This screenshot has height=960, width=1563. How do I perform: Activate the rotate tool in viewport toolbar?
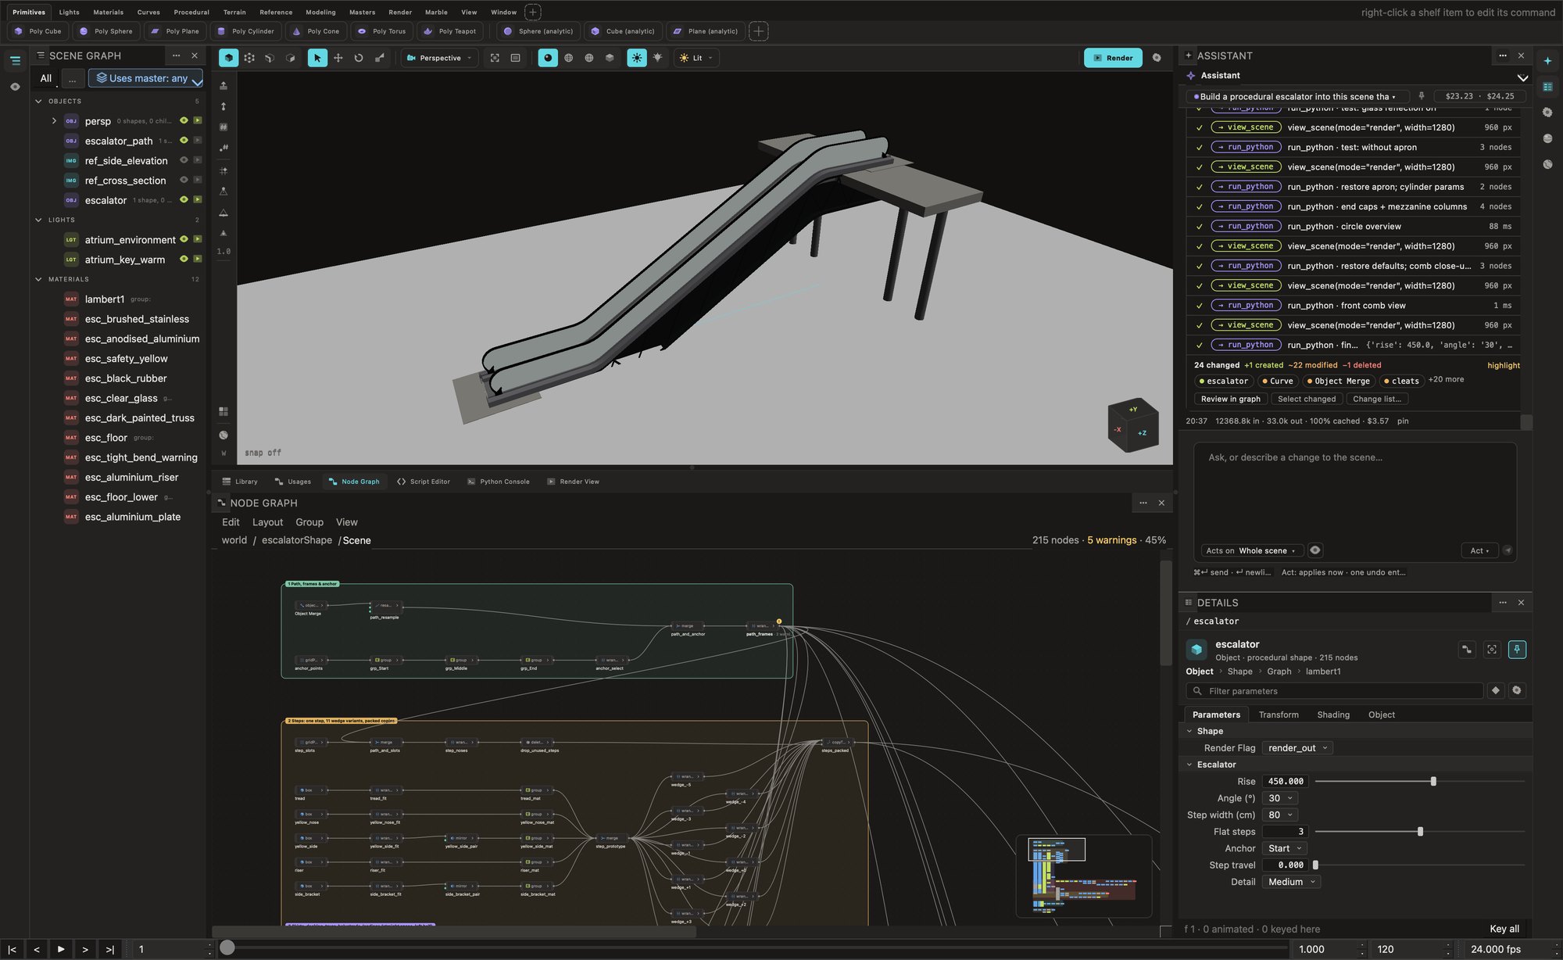pos(359,58)
